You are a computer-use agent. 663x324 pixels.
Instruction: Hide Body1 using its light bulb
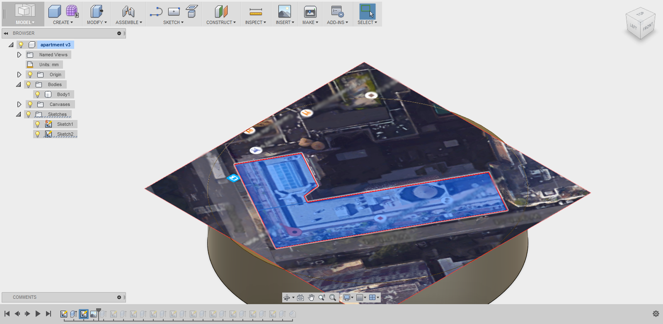point(38,94)
